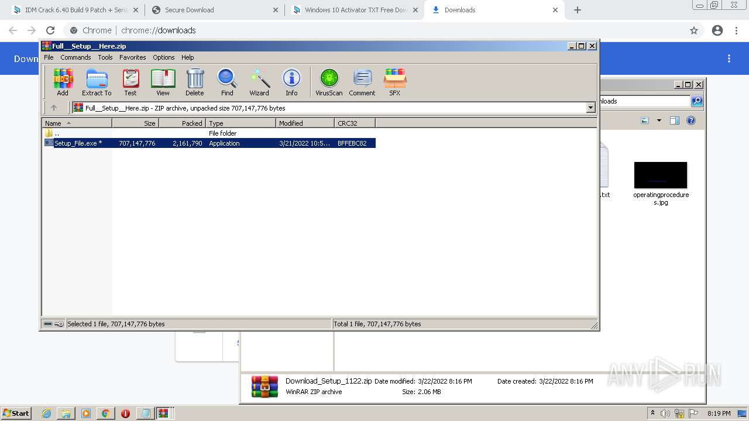Run the Test archive tool
This screenshot has height=421, width=749.
130,82
